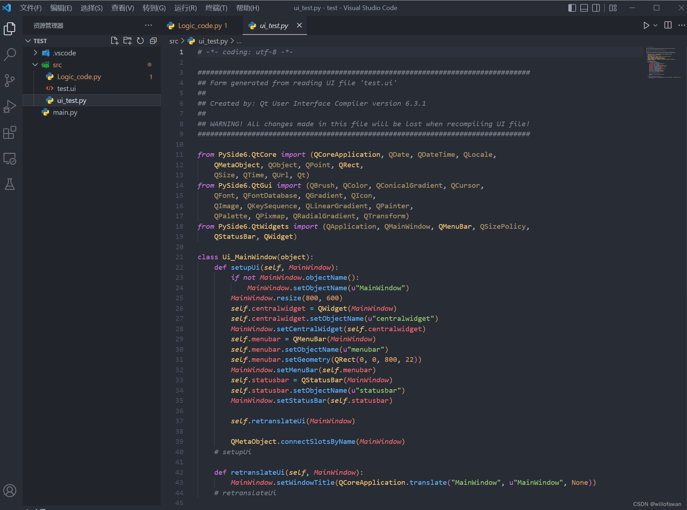Open the customize layout button
Screen dimensions: 687x510
(613, 8)
